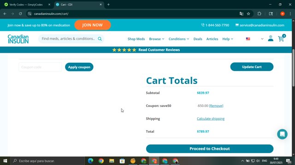This screenshot has height=165, width=295.
Task: Open the user account icon
Action: click(271, 38)
